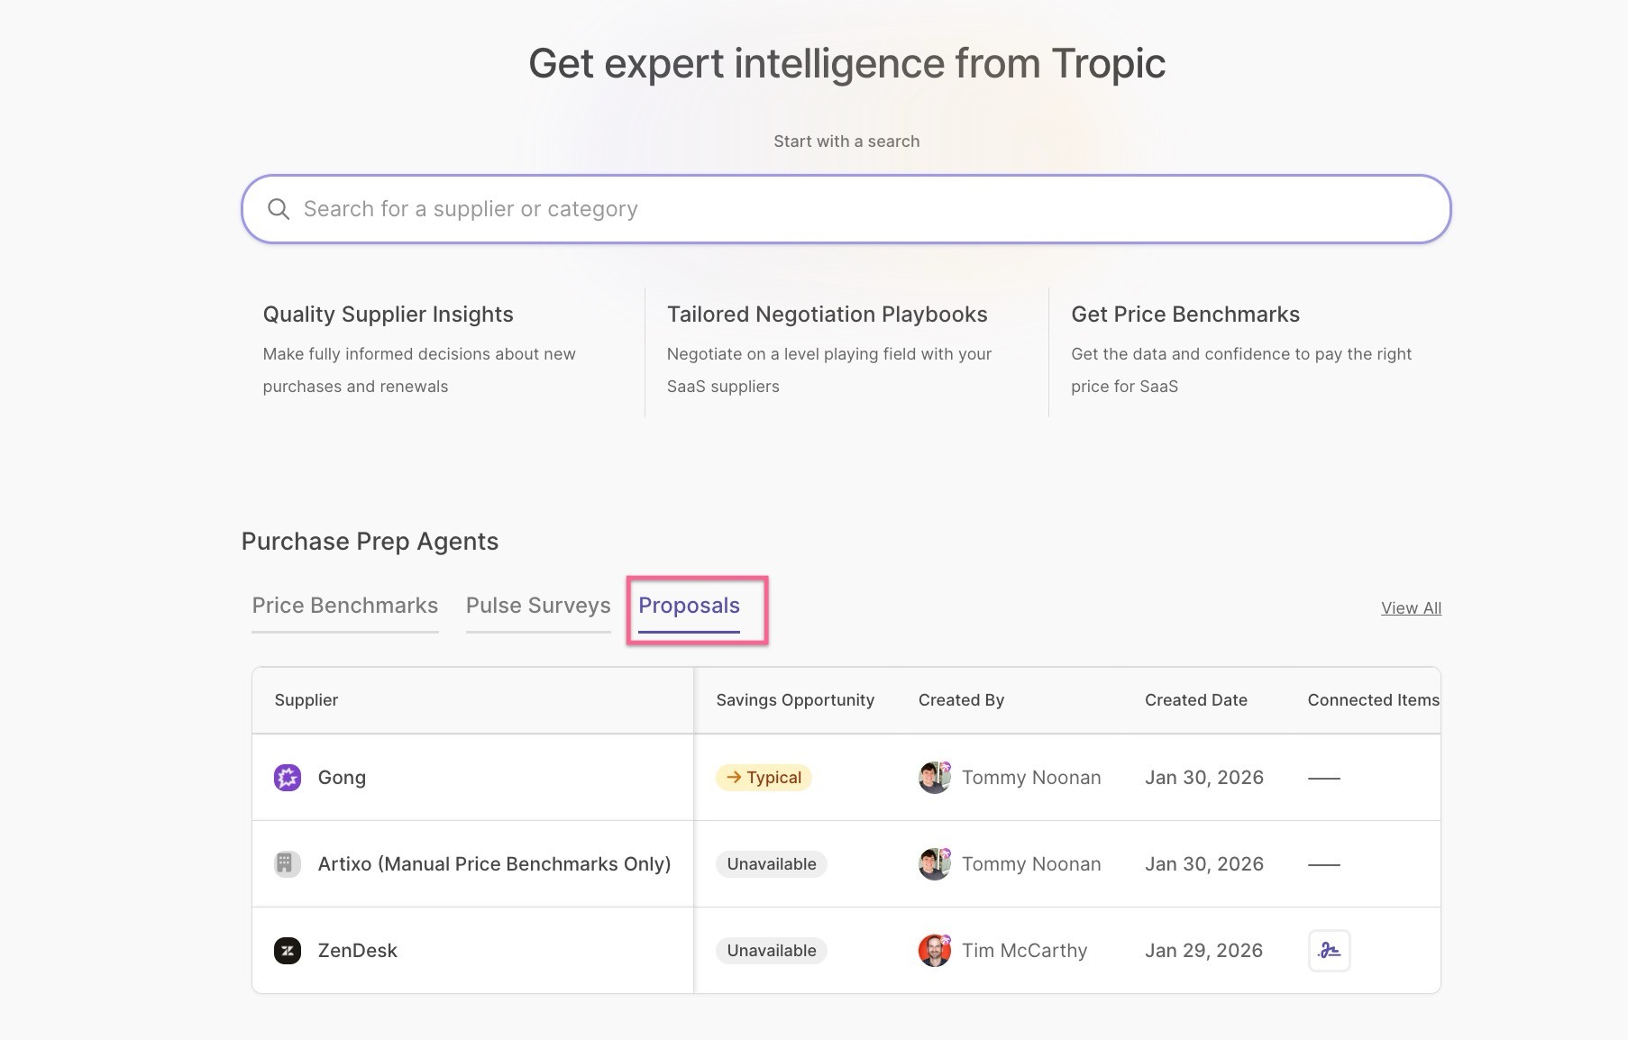Click Tim McCarthy's avatar
This screenshot has height=1040, width=1628.
coord(935,950)
